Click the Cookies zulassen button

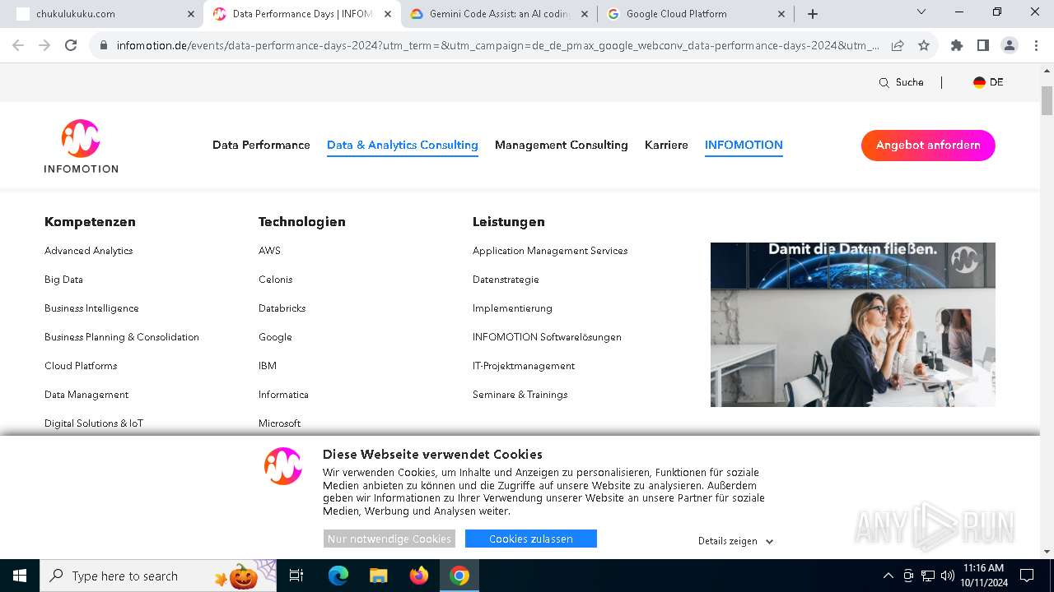(x=531, y=539)
